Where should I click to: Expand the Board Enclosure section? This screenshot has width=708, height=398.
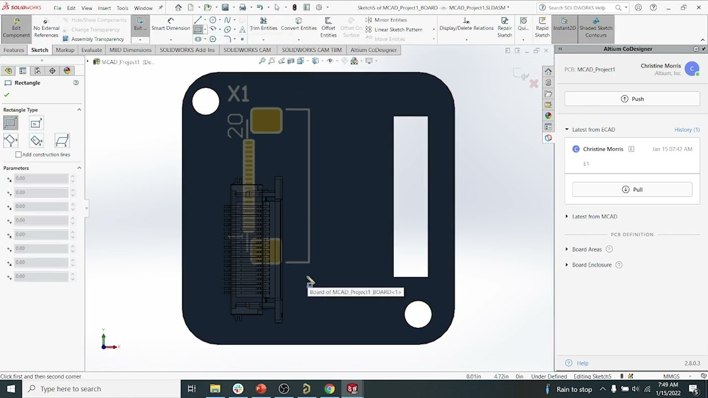pos(567,265)
